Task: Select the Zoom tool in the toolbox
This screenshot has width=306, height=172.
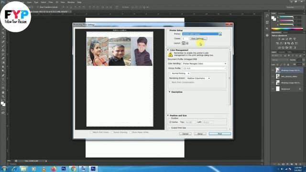Action: point(3,97)
